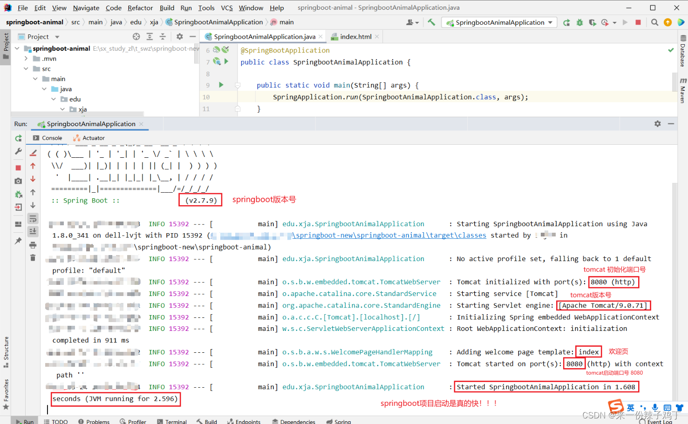Open the user account dropdown in toolbar
Viewport: 688px width, 424px height.
(412, 22)
